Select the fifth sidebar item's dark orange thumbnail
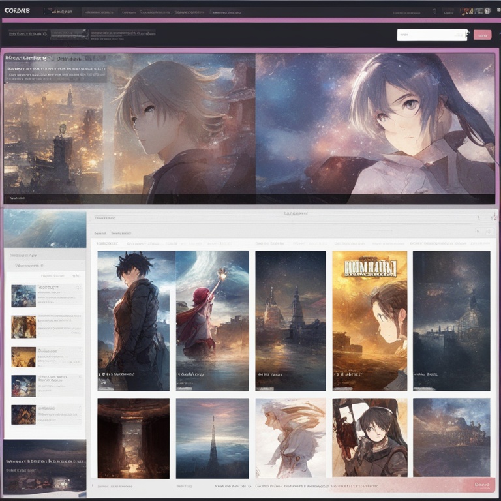 point(23,415)
